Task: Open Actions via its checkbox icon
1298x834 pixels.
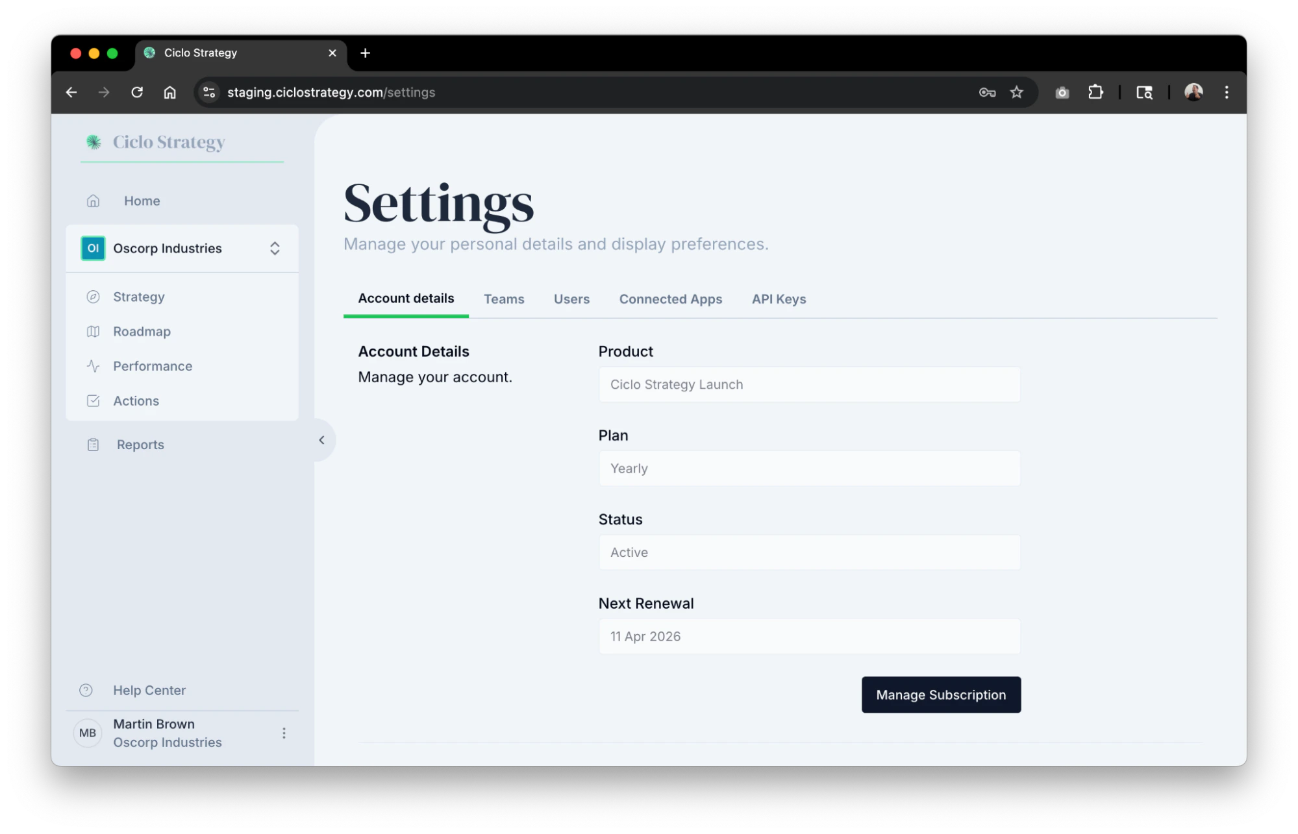Action: (93, 401)
